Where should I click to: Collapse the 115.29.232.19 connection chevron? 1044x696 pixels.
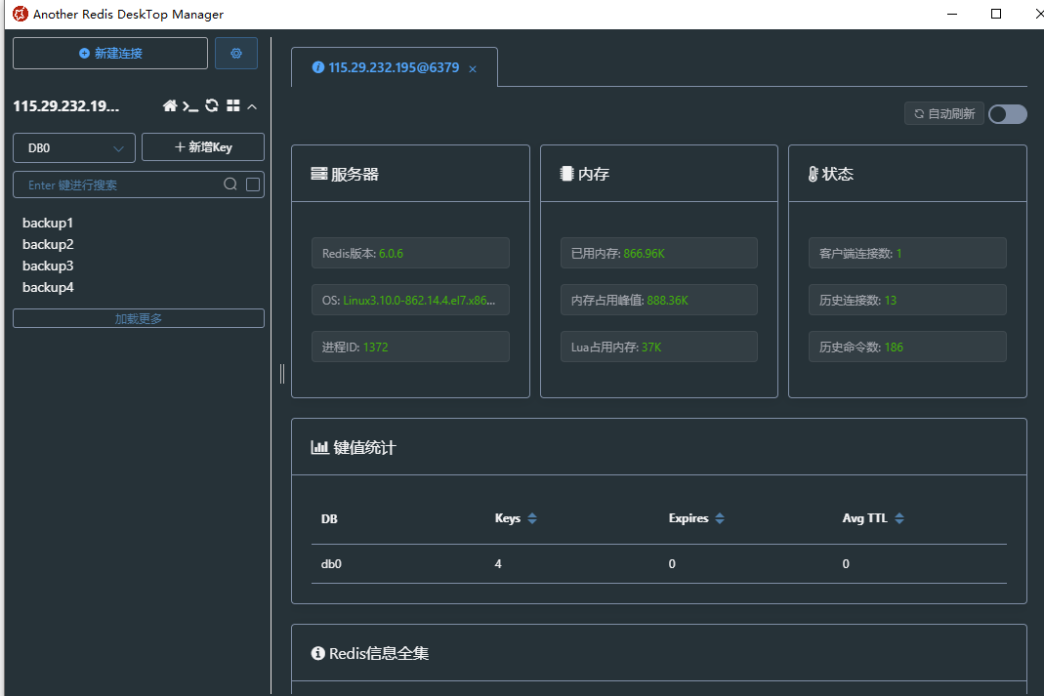click(x=252, y=106)
